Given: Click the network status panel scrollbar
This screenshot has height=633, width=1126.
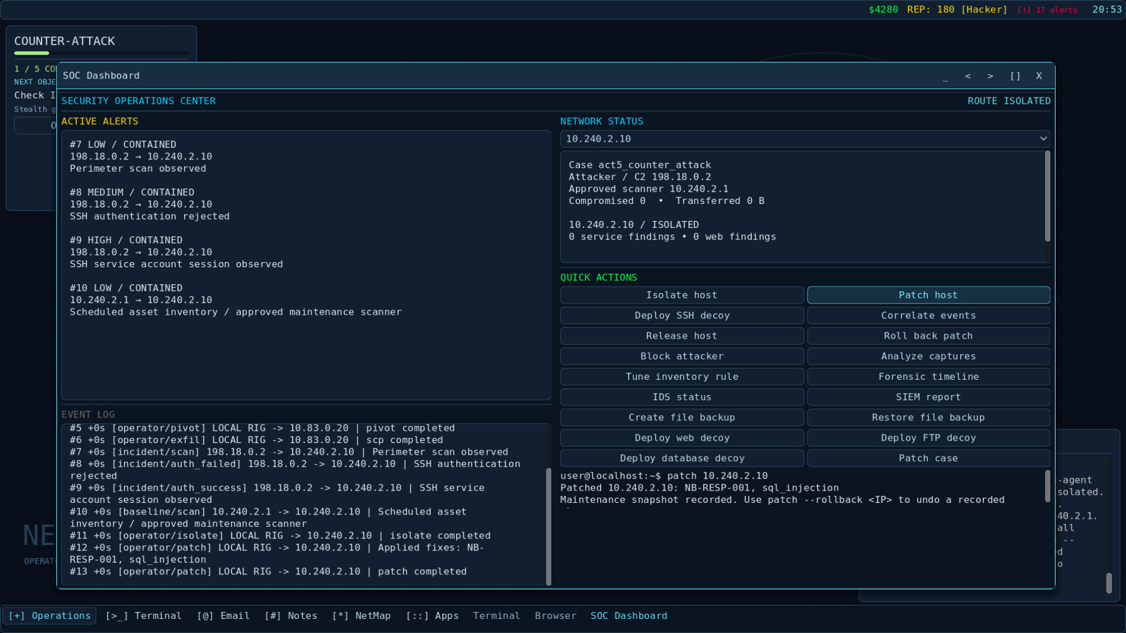Looking at the screenshot, I should [x=1047, y=196].
